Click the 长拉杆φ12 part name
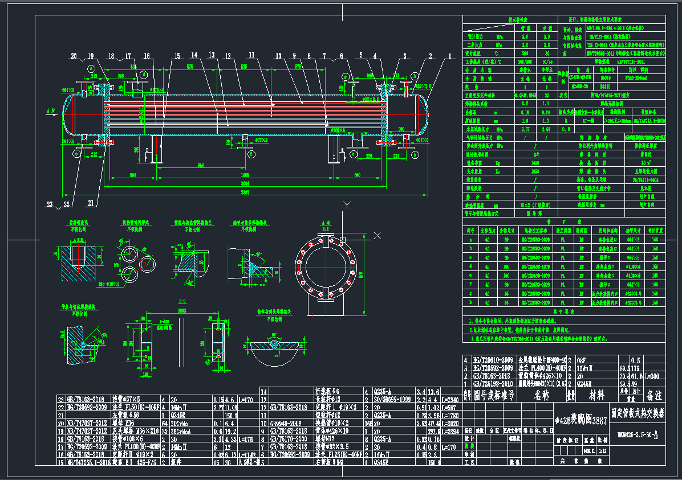Viewport: 682px width, 480px height. click(x=327, y=399)
